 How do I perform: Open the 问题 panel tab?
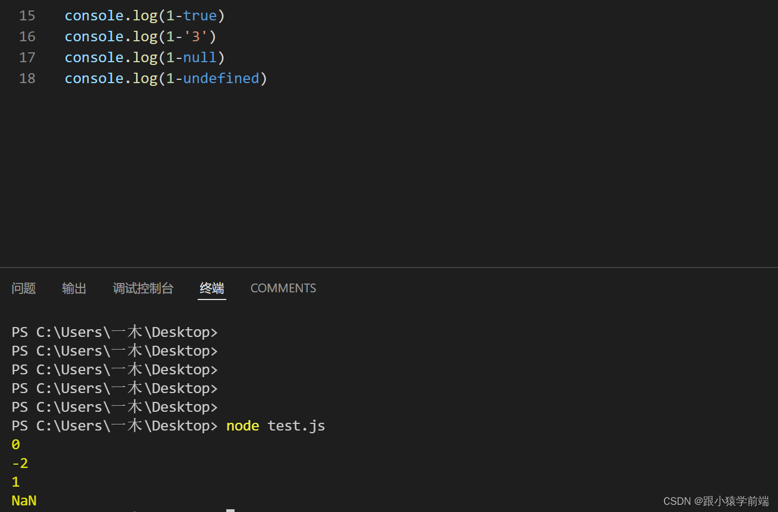24,288
